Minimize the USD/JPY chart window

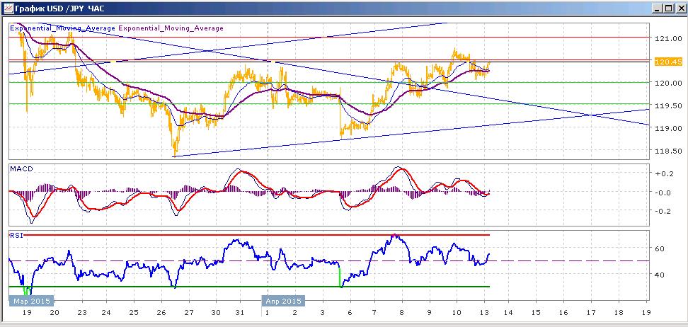click(656, 8)
